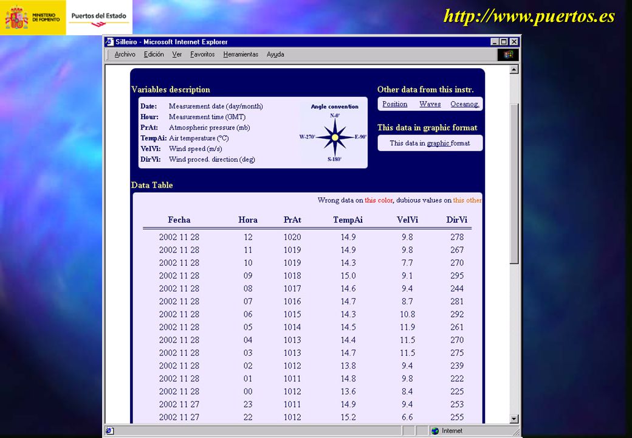Open the Ver menu
This screenshot has width=632, height=438.
tap(177, 55)
